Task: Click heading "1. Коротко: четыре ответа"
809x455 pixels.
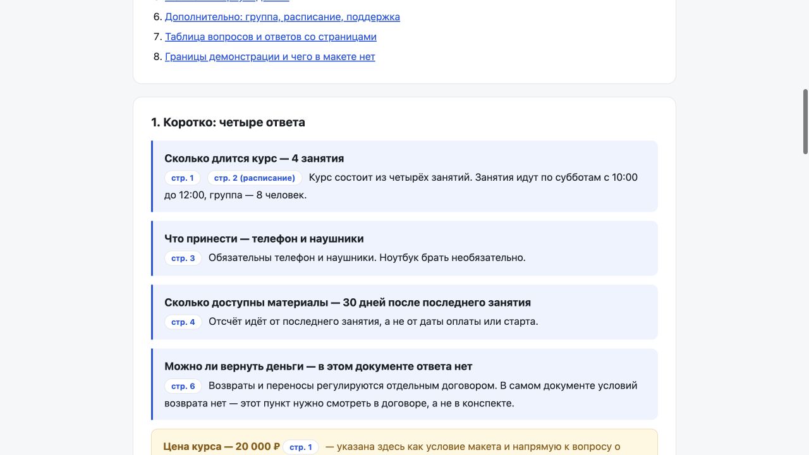Action: click(x=228, y=123)
